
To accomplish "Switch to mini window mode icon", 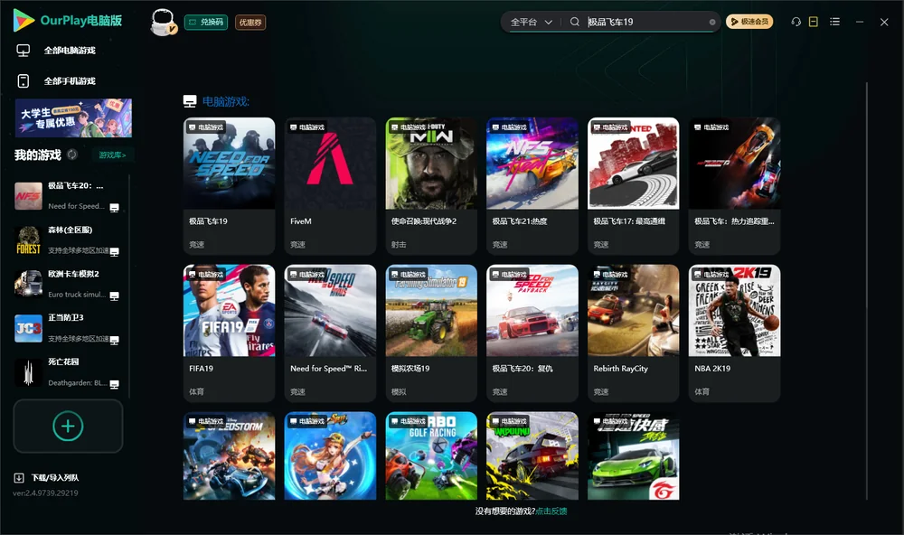I will [814, 22].
